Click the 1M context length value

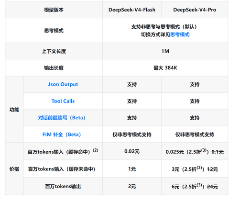(165, 51)
